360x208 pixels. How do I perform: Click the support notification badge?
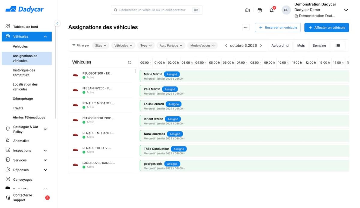click(x=47, y=197)
